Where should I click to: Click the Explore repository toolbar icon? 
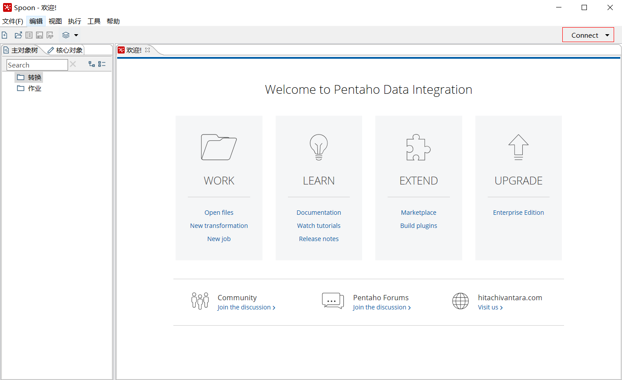click(29, 35)
